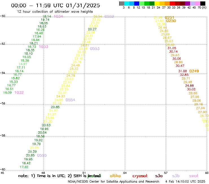The width and height of the screenshot is (209, 184).
Task: Click the altika time label 0251
Action: click(169, 18)
